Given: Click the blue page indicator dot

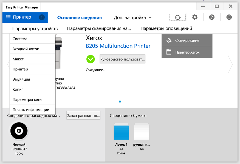Looking at the screenshot, I should (x=120, y=102).
